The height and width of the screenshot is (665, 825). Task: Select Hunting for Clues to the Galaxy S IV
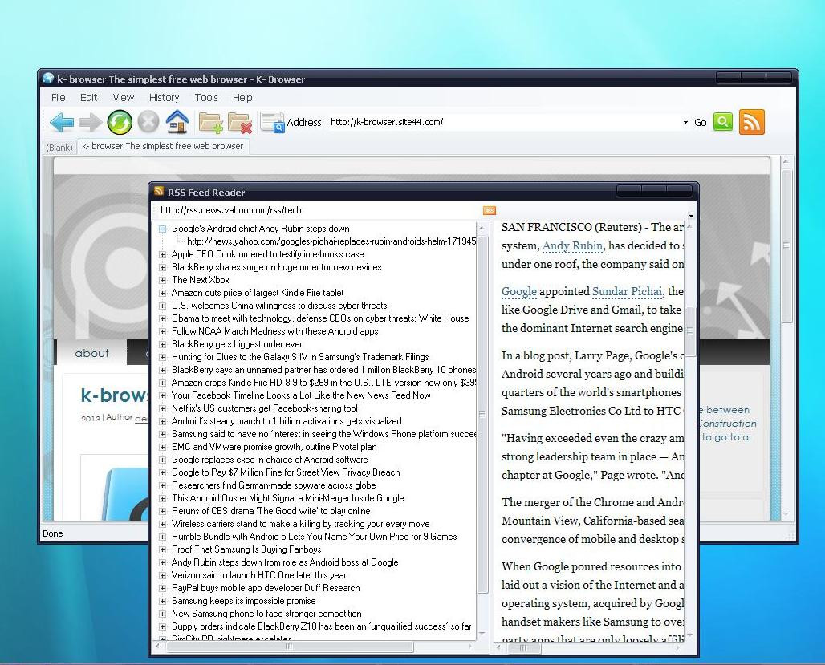tap(300, 357)
